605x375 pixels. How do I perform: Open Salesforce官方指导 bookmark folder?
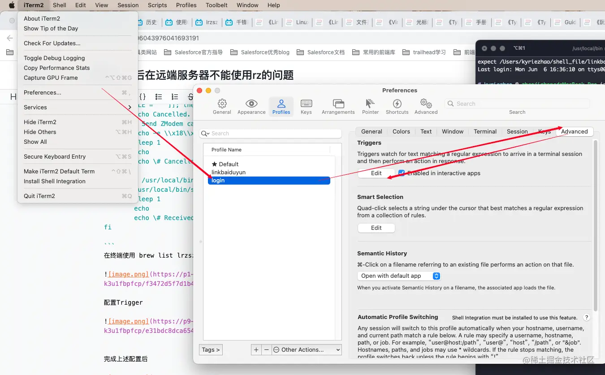(194, 52)
